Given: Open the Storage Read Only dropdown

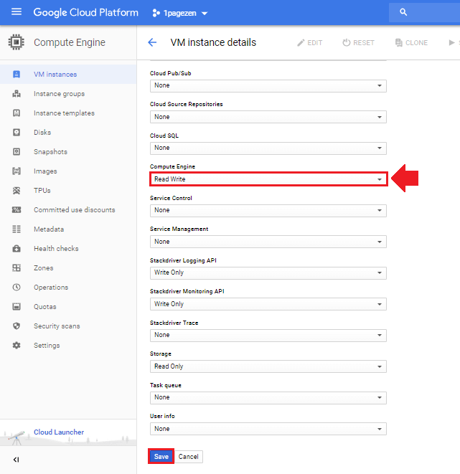Looking at the screenshot, I should [268, 366].
